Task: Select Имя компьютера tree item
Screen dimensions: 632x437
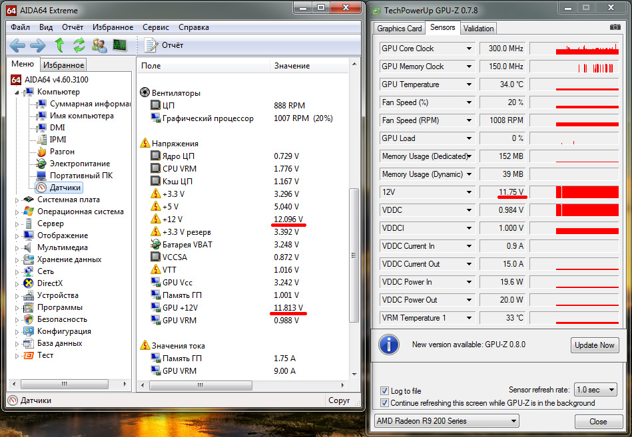Action: (75, 116)
